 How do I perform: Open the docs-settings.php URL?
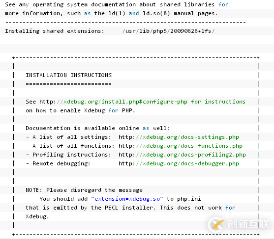[179, 137]
